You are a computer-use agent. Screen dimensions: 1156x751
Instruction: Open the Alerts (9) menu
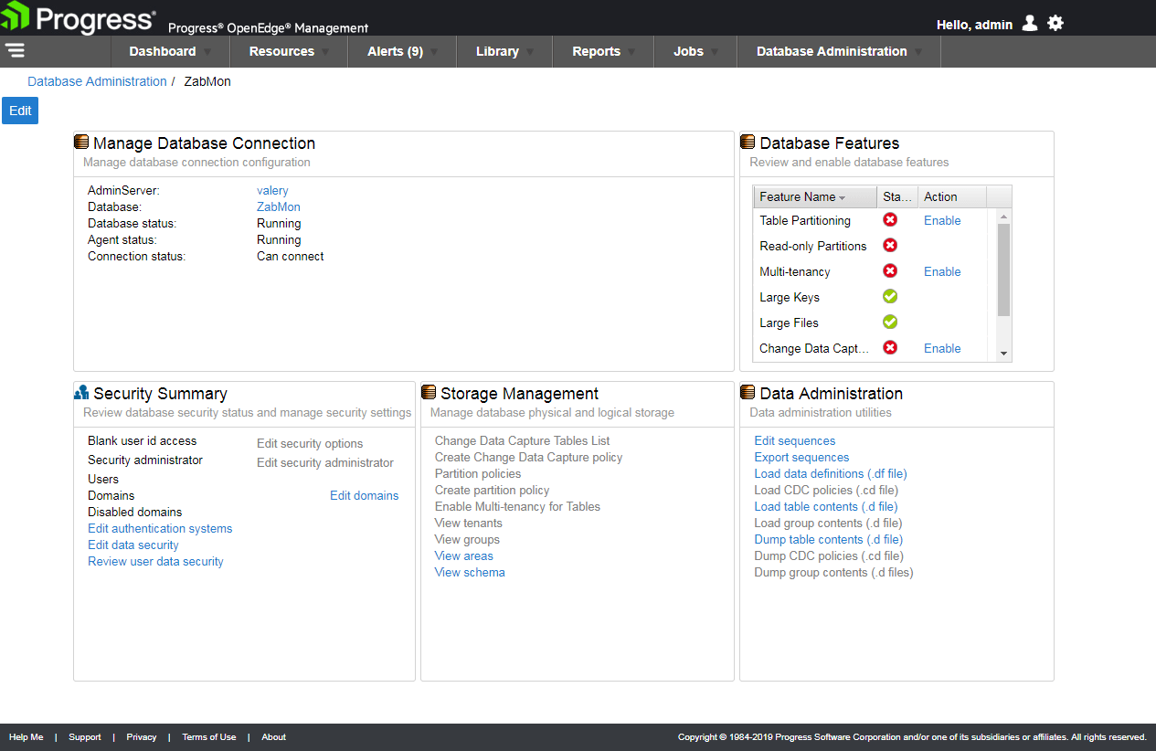[402, 51]
